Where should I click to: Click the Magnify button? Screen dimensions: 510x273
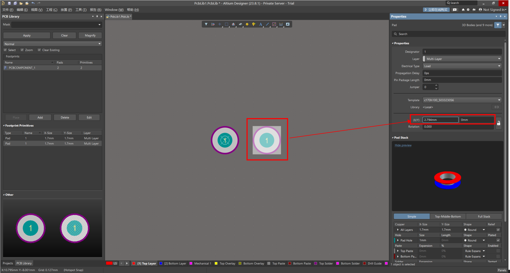[x=90, y=35]
